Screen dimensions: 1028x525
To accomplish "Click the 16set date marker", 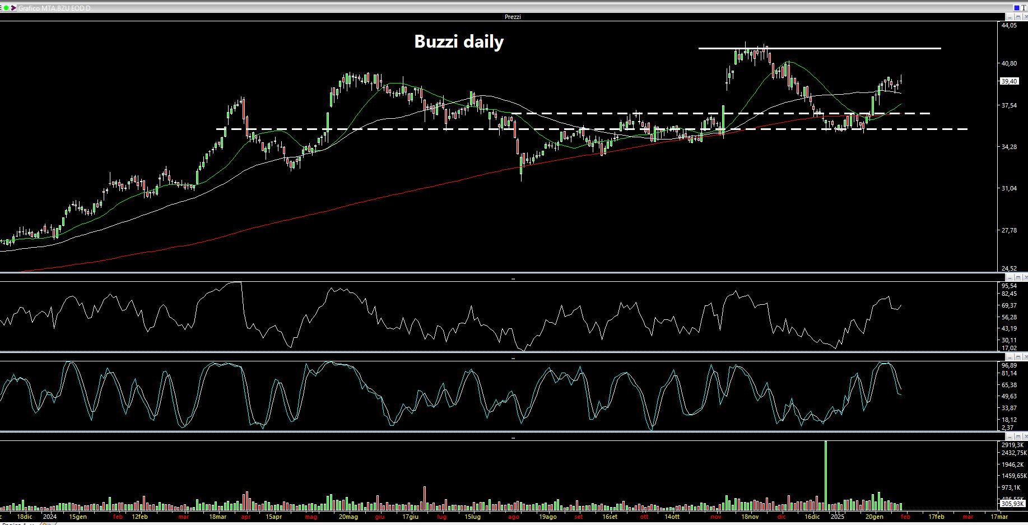I will pyautogui.click(x=610, y=517).
